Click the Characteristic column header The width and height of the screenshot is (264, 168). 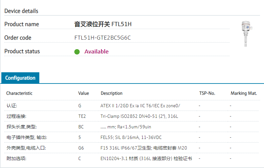[x=19, y=93]
